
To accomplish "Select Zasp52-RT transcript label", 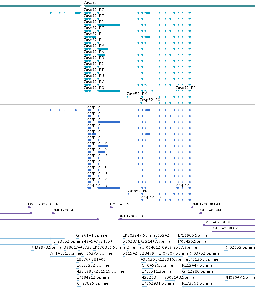I will pyautogui.click(x=94, y=70).
